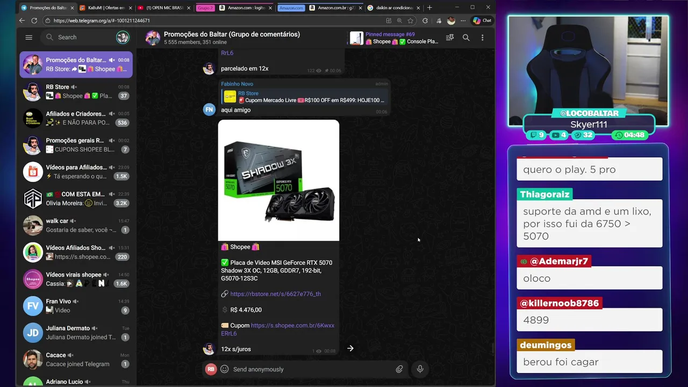
Task: Close the KaBuM! Ofertas tab
Action: tap(130, 8)
